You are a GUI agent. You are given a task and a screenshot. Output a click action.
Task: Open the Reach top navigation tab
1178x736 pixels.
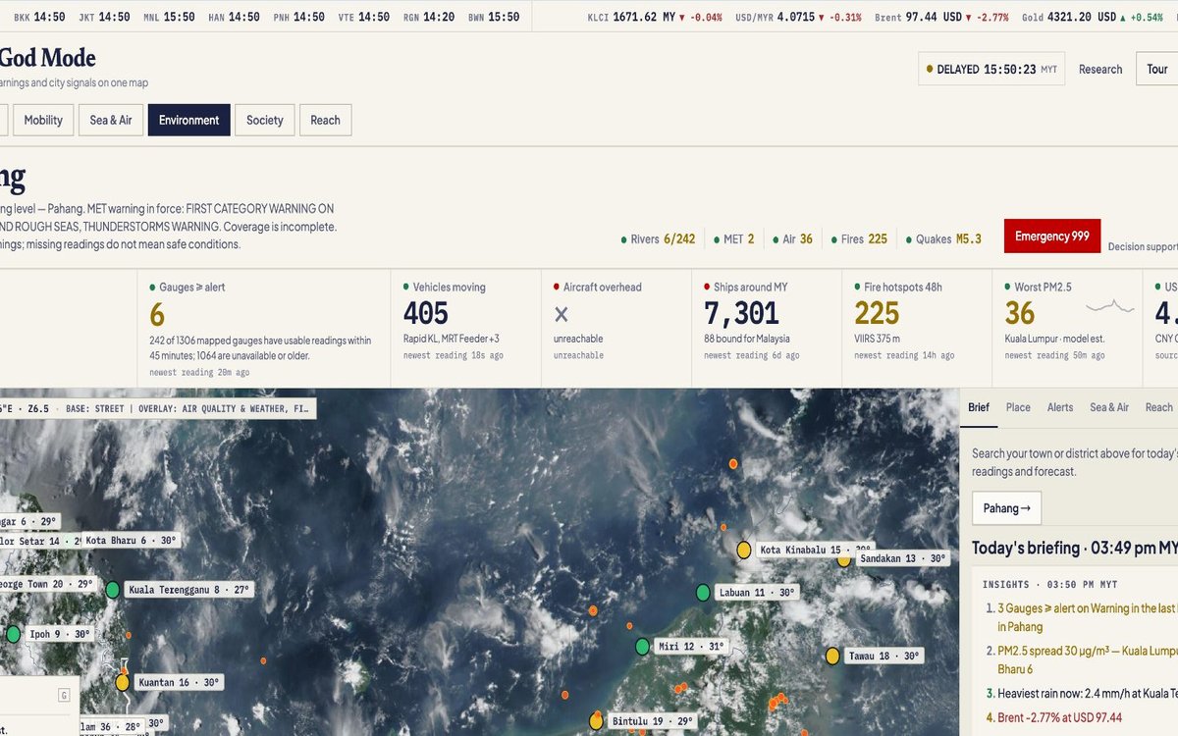(325, 120)
